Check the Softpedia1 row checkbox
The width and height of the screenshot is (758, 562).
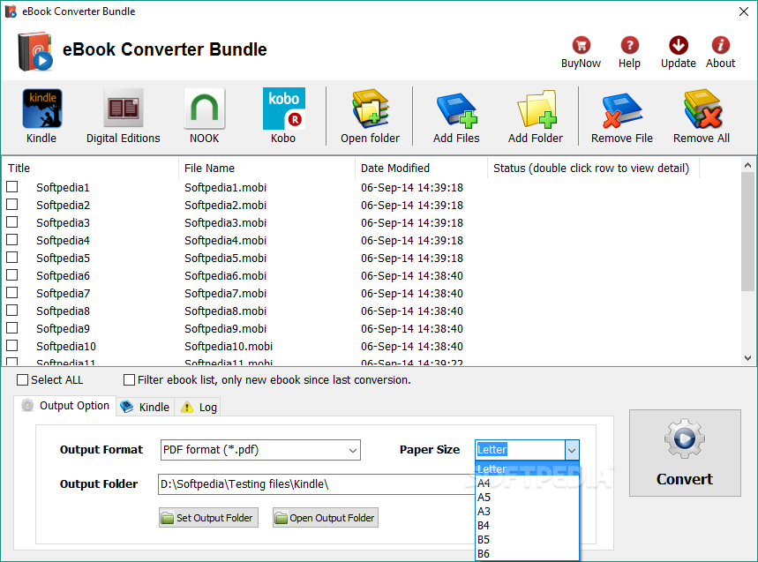point(12,186)
